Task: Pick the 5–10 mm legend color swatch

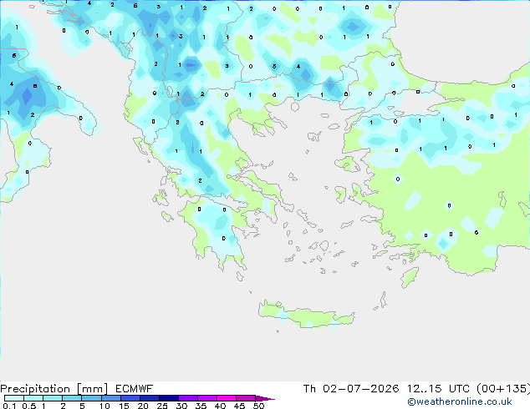Action: click(x=91, y=398)
